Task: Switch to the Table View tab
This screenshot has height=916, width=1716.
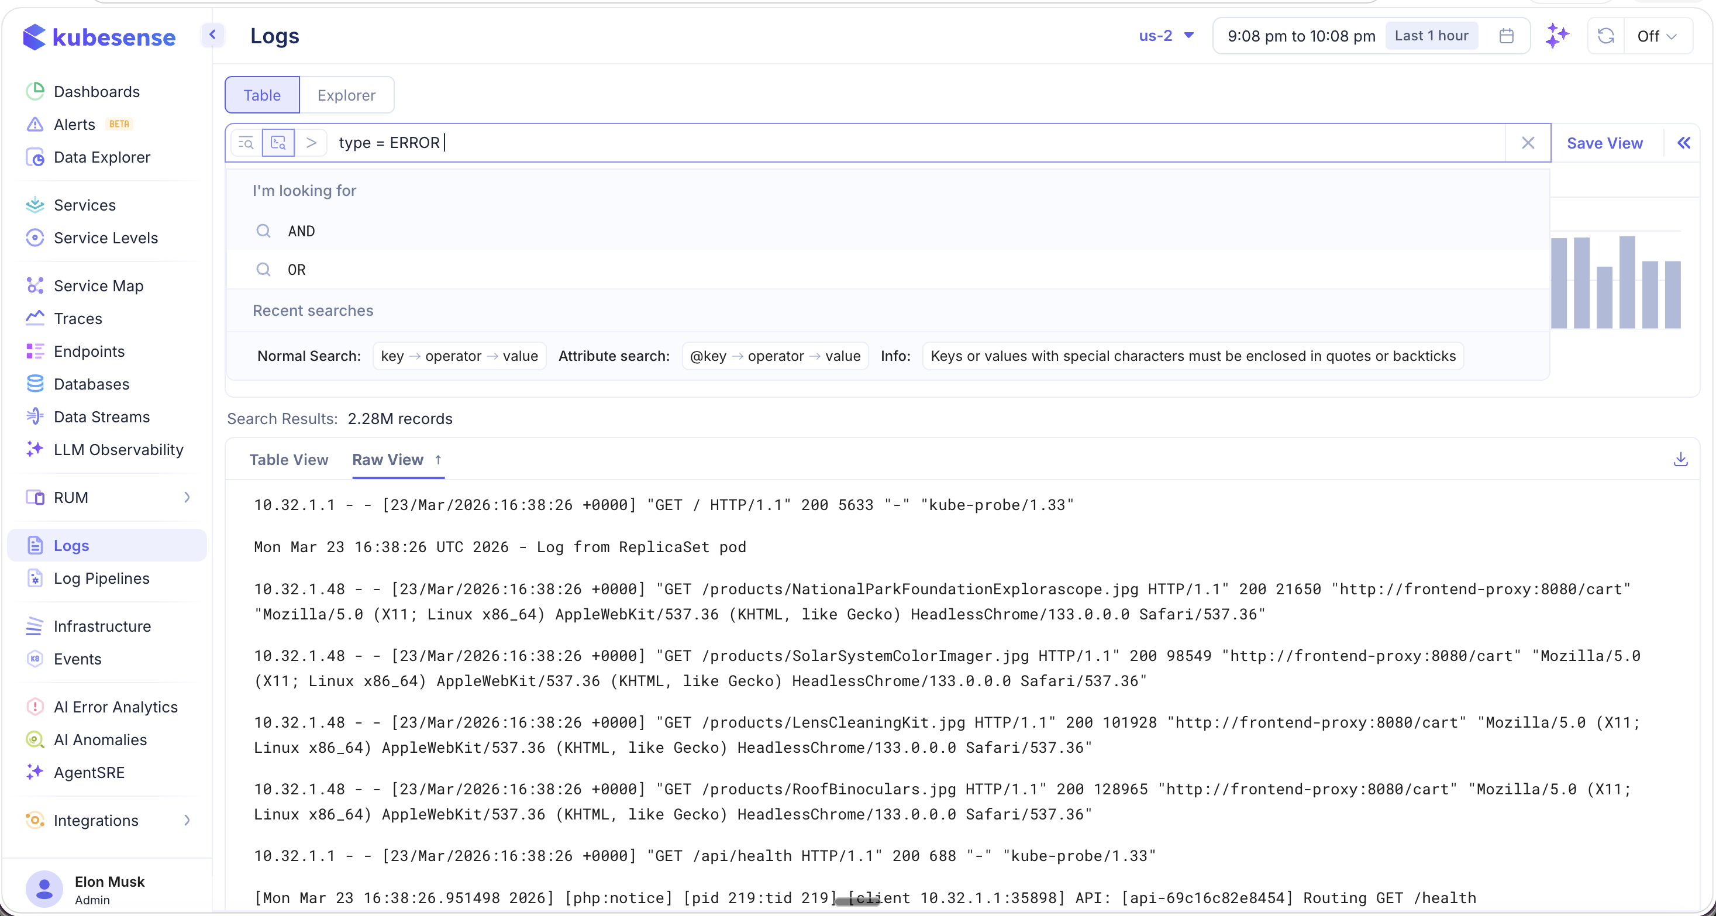Action: pyautogui.click(x=288, y=460)
